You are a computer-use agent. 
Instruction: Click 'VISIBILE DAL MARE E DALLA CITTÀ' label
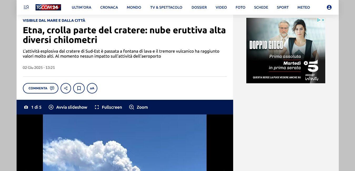coord(54,20)
